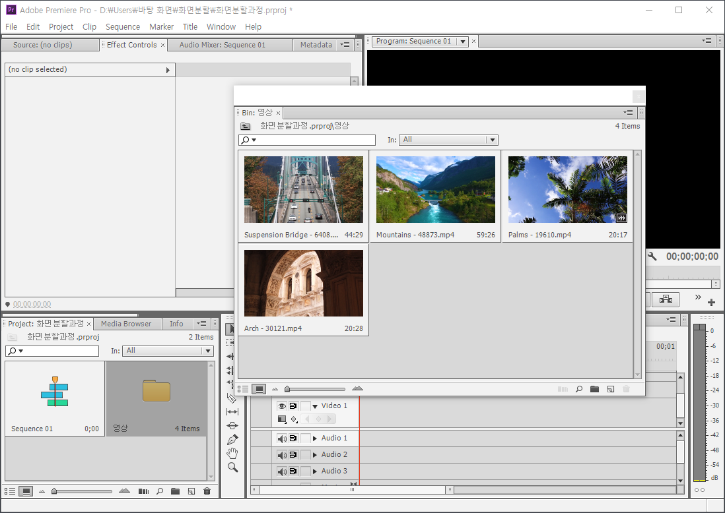Viewport: 725px width, 513px height.
Task: Show more Program monitor buttons chevron
Action: pyautogui.click(x=698, y=297)
